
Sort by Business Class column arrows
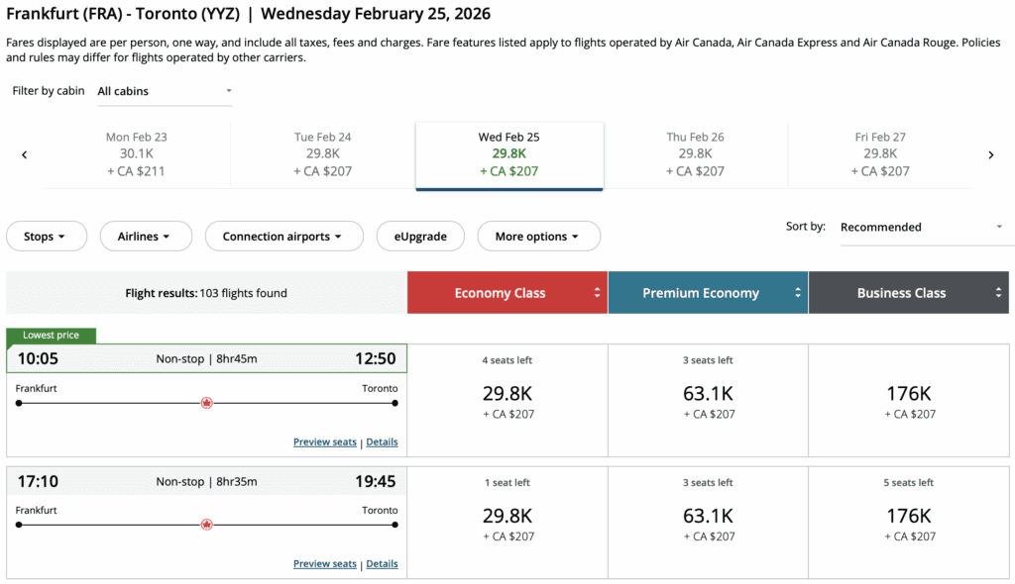[998, 293]
